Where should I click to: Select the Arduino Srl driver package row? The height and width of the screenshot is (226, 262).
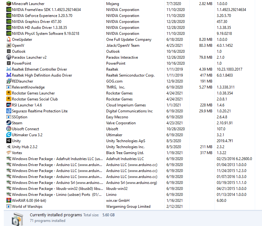tap(57, 182)
